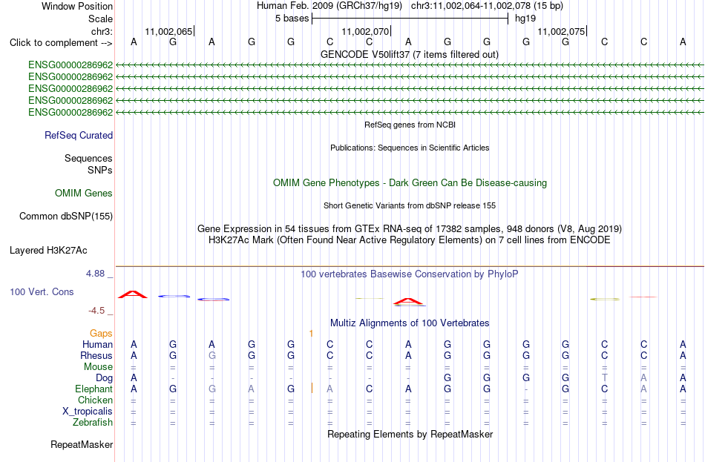The image size is (705, 462).
Task: Click the 11,002,075 position marker
Action: pyautogui.click(x=561, y=31)
